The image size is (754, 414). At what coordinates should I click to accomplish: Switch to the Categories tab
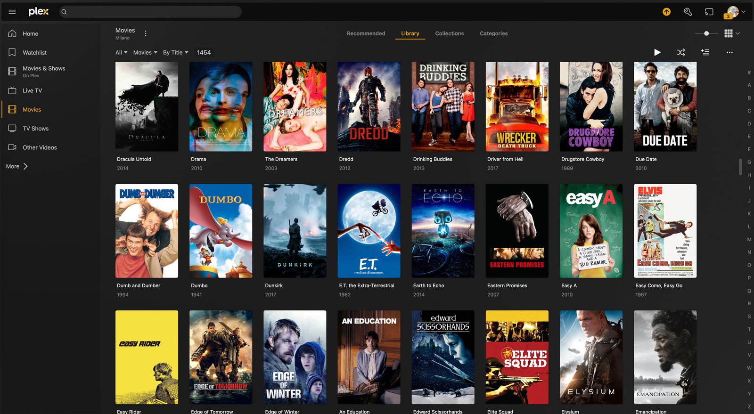[x=494, y=33]
